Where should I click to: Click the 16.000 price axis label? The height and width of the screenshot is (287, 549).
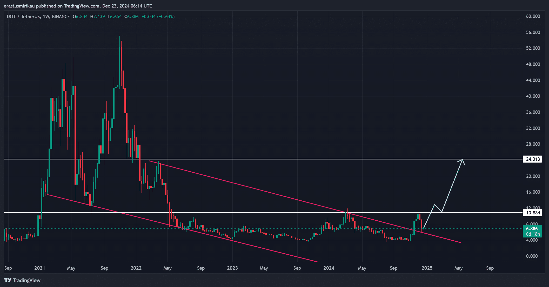[x=533, y=192]
